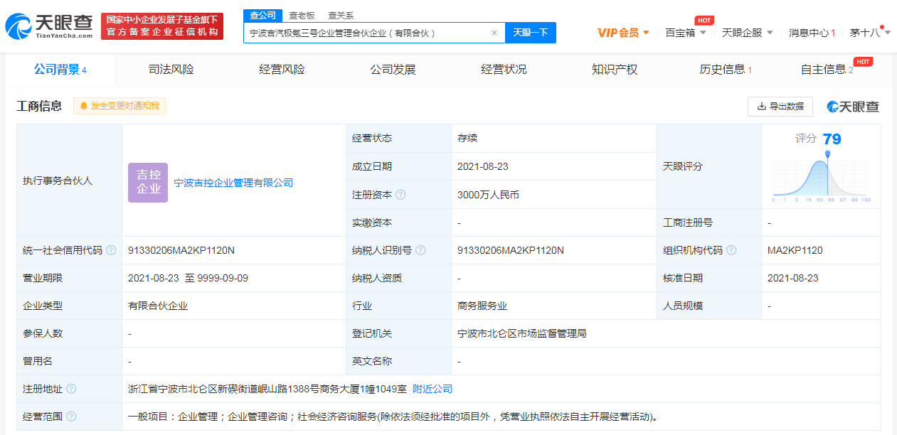Click the 3000万人民币 registered capital value

click(488, 195)
